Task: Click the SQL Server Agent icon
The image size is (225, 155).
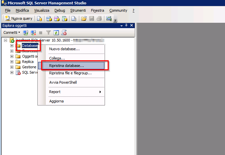Action: (18, 72)
